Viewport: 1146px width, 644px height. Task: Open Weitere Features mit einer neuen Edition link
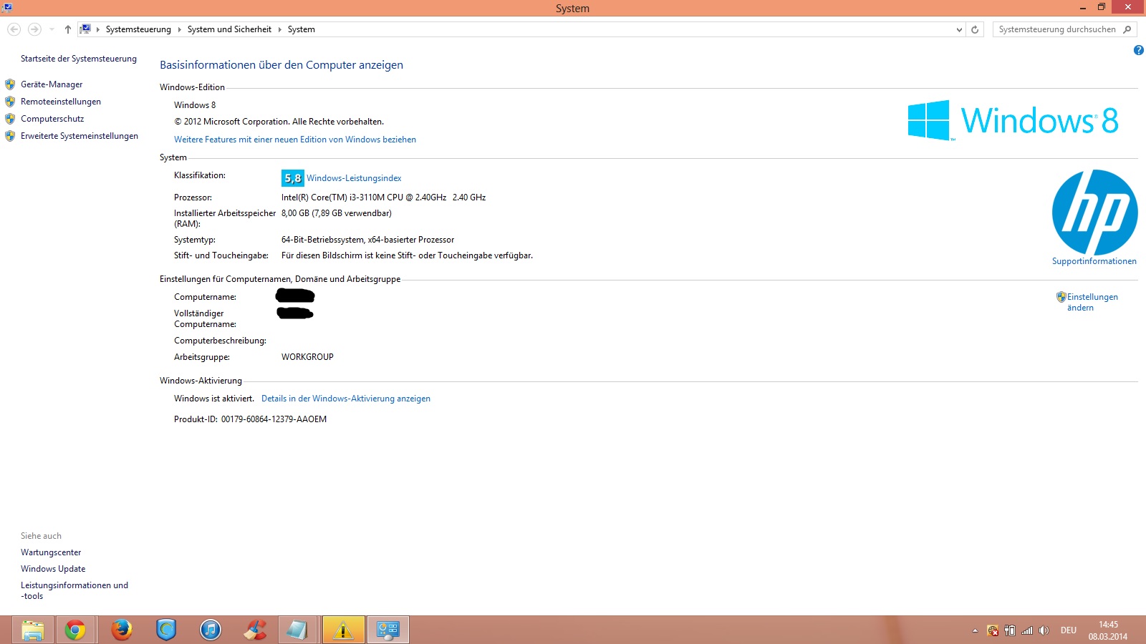(295, 140)
